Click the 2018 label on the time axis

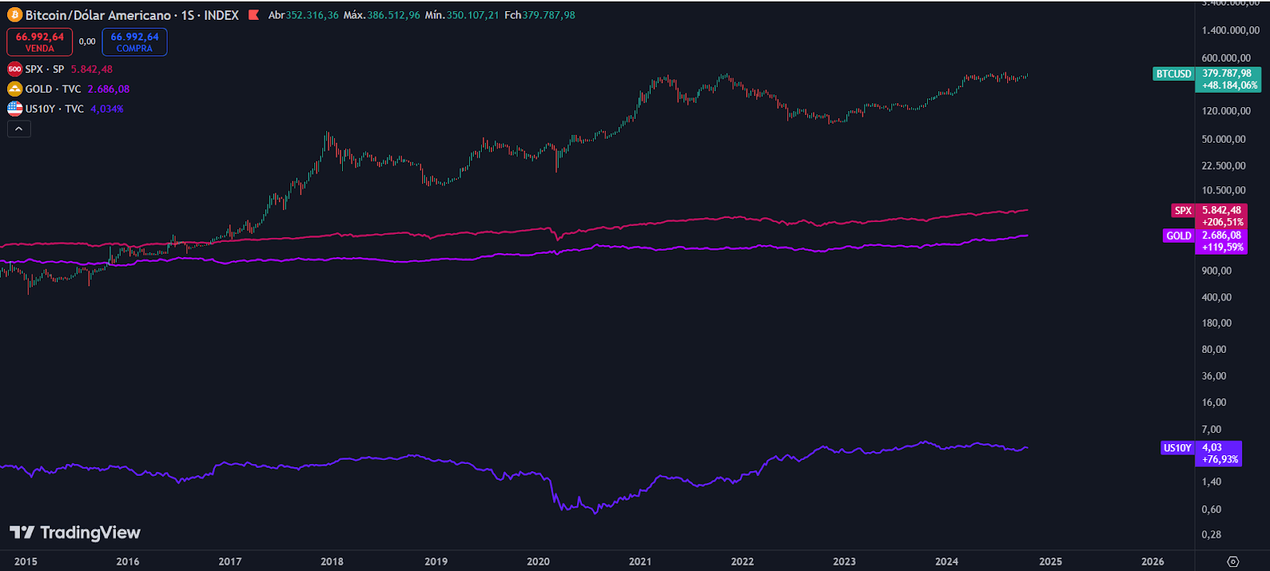coord(332,561)
